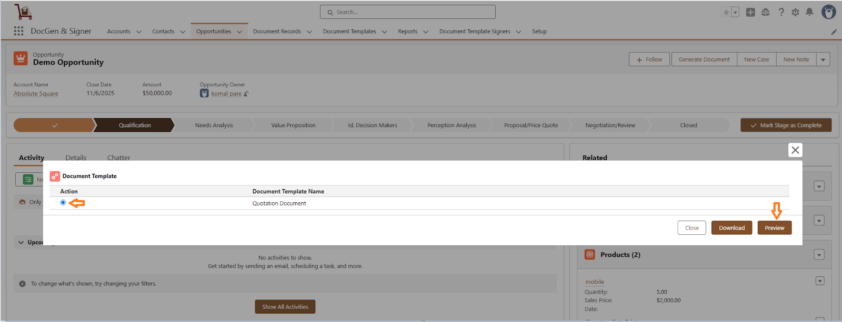The height and width of the screenshot is (322, 842).
Task: Click the Preview button
Action: pyautogui.click(x=774, y=228)
